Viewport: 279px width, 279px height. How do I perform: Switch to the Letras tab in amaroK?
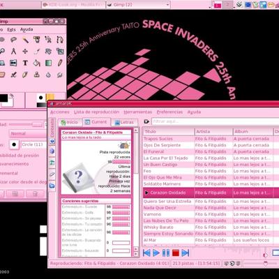tap(124, 122)
